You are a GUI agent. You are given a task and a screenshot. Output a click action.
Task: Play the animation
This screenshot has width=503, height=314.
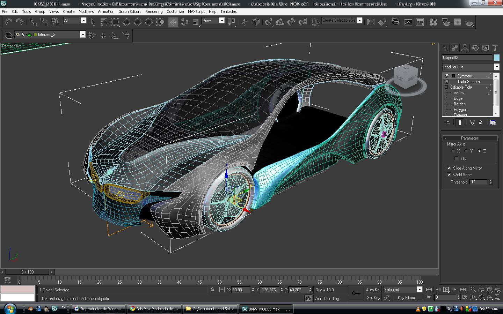point(446,290)
